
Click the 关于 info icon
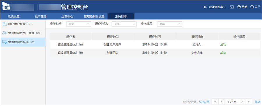pos(252,7)
